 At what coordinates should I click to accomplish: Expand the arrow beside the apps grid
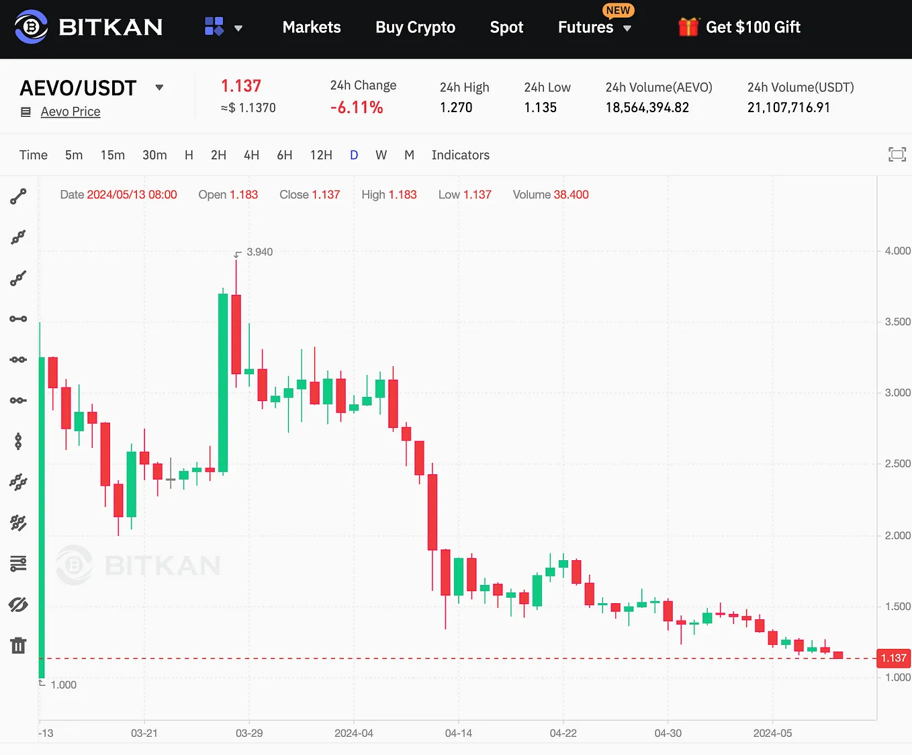click(238, 28)
